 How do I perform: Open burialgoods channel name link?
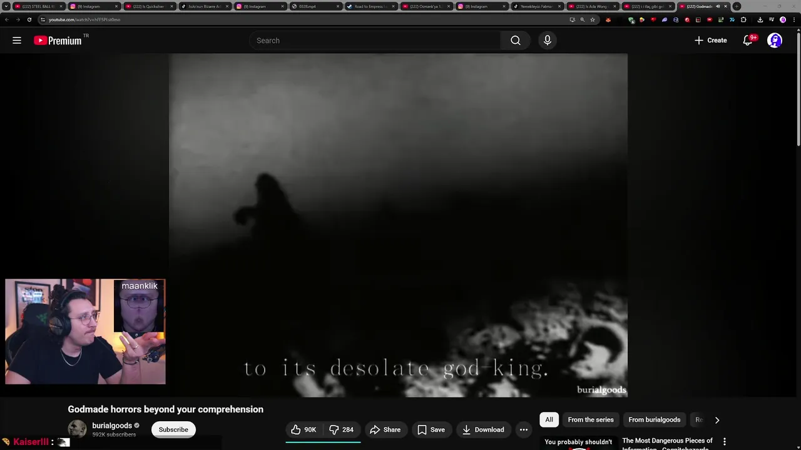tap(112, 426)
